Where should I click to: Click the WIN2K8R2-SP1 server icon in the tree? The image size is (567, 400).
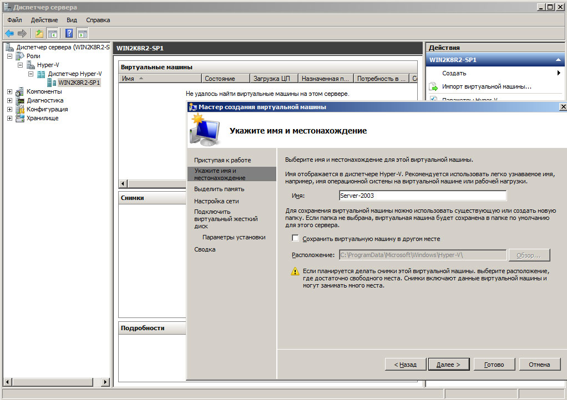[x=52, y=83]
